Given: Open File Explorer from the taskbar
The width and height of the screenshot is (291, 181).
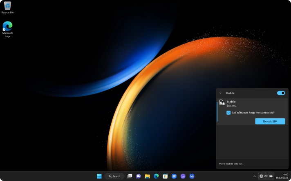Looking at the screenshot, I should coord(147,176).
